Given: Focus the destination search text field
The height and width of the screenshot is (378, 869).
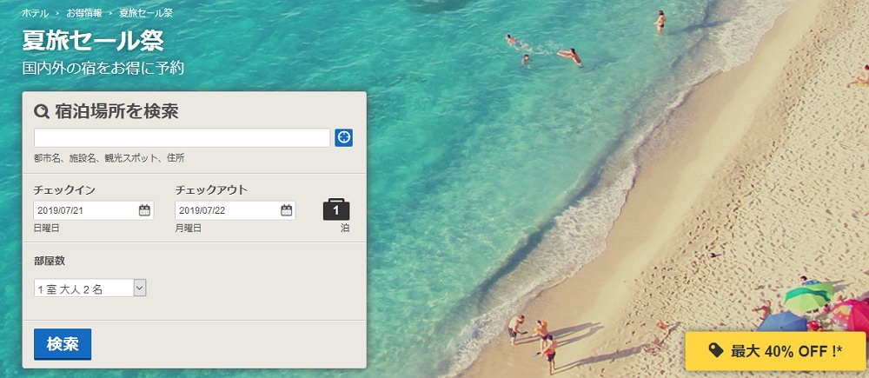Looking at the screenshot, I should 182,138.
